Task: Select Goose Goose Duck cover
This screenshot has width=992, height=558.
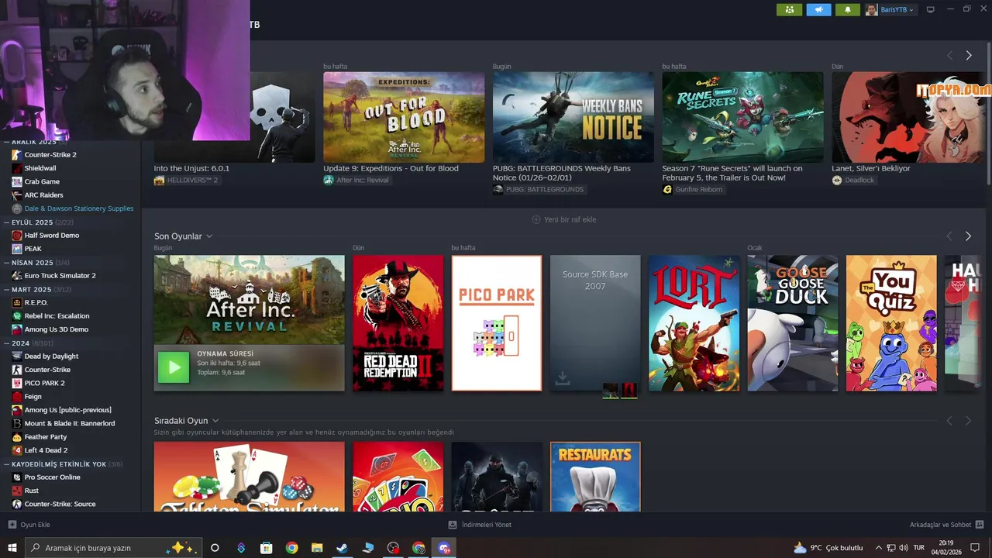Action: click(793, 323)
